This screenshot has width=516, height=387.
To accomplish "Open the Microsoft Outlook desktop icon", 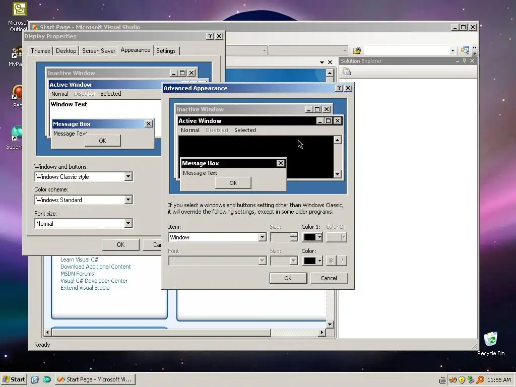I will point(20,9).
